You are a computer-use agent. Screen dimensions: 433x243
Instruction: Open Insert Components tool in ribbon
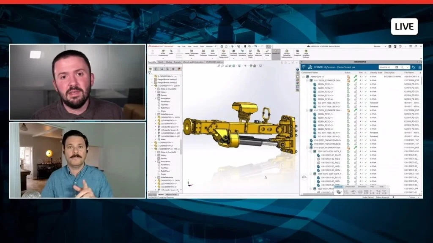pos(163,53)
